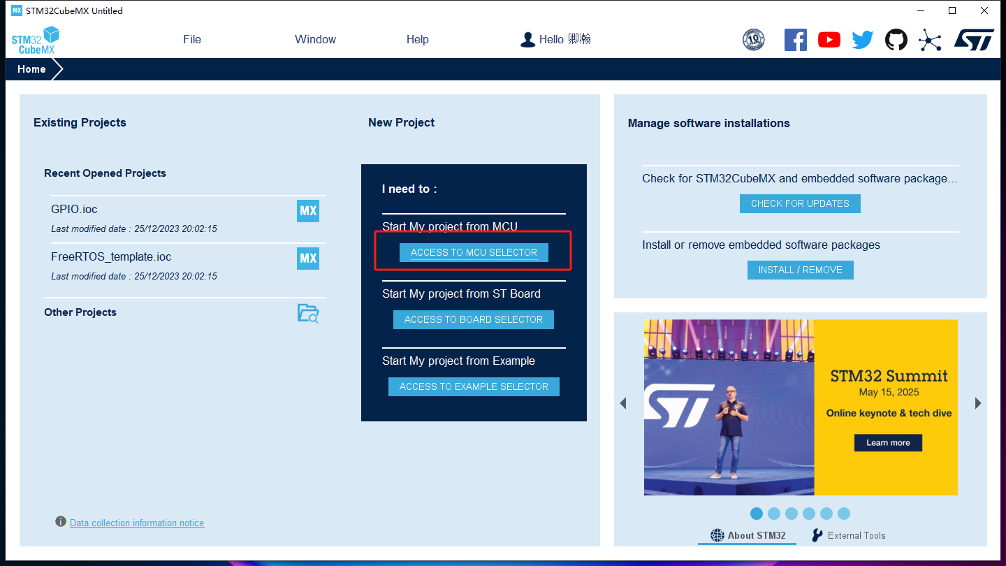Open the Window menu
Viewport: 1006px width, 566px height.
pyautogui.click(x=315, y=40)
